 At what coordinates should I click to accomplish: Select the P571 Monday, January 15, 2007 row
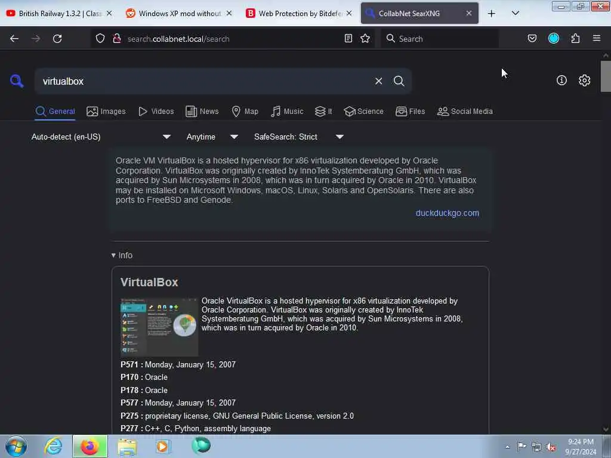178,364
